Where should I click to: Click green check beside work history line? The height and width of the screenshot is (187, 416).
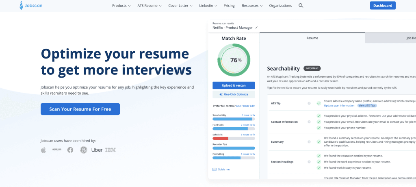tap(318, 167)
